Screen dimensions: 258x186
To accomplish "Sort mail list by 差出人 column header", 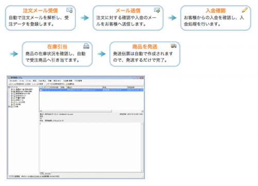I will [x=85, y=87].
